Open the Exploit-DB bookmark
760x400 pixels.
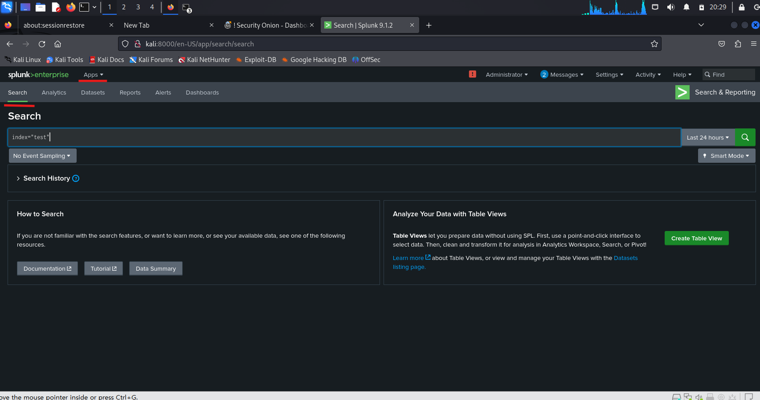click(256, 60)
